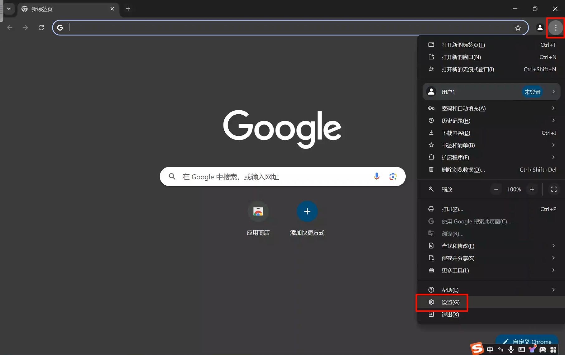Viewport: 565px width, 355px height.
Task: Select 删除浏览数据 menu entry
Action: 463,170
